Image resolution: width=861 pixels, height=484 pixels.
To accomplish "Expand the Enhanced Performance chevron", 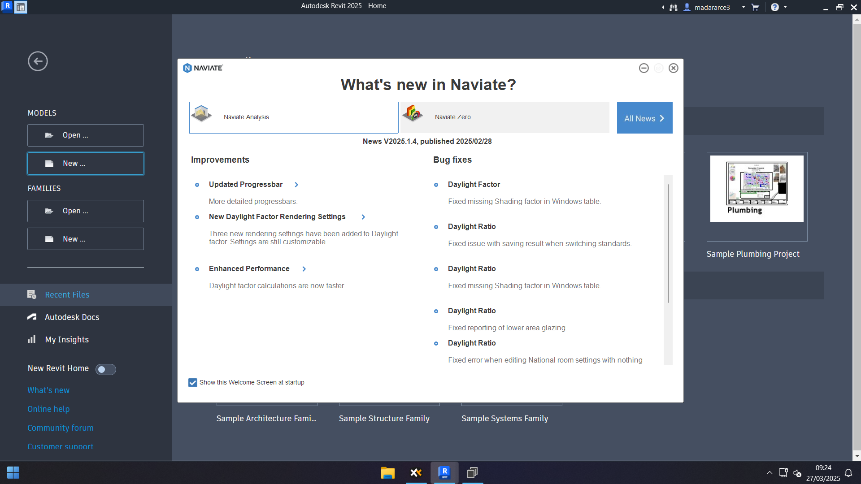I will coord(304,269).
